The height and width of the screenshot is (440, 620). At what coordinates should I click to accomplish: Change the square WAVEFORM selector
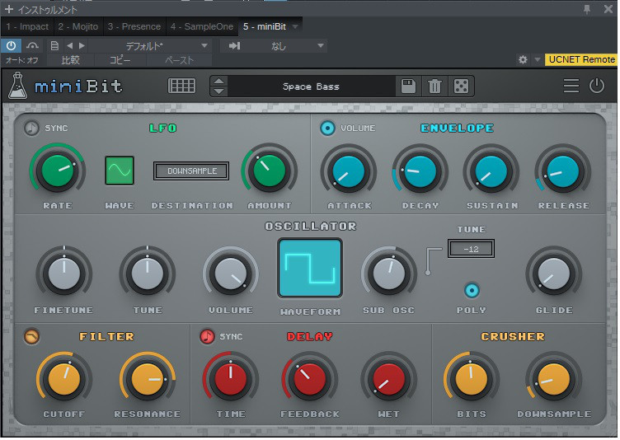pyautogui.click(x=310, y=268)
